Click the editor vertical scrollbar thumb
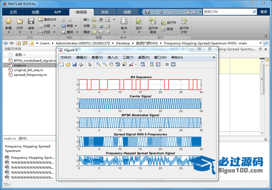The height and width of the screenshot is (190, 272). 262,79
